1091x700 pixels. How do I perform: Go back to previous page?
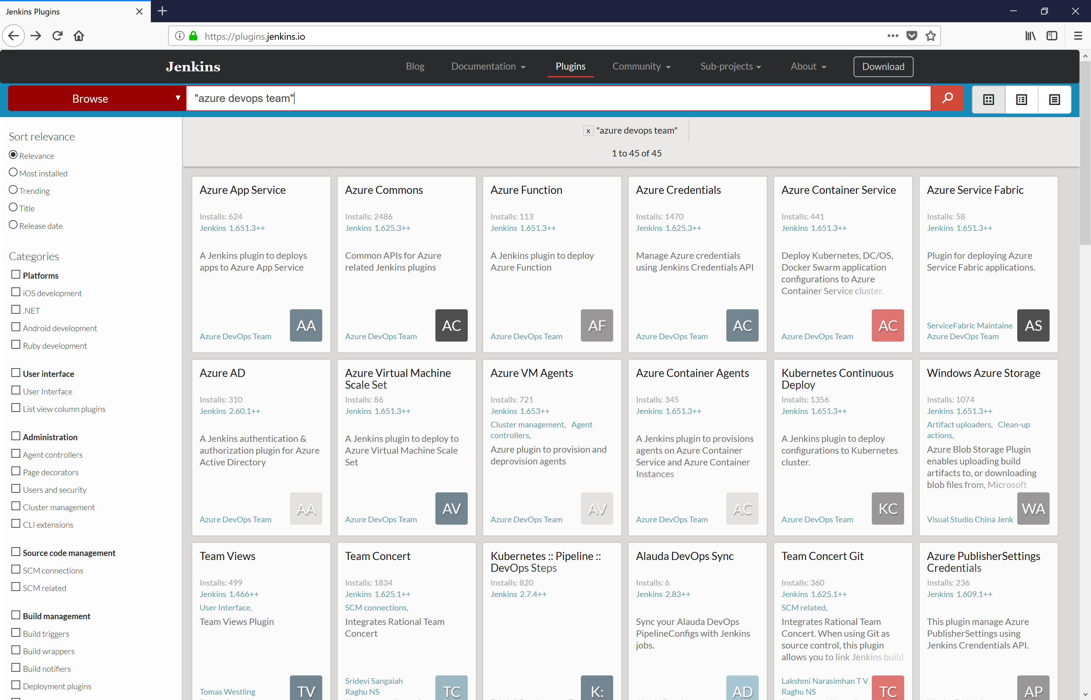(x=14, y=36)
